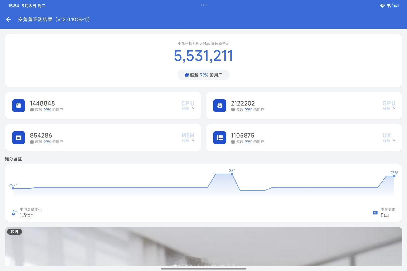Image resolution: width=407 pixels, height=271 pixels.
Task: Select the CPU score 1448848
Action: click(x=42, y=103)
